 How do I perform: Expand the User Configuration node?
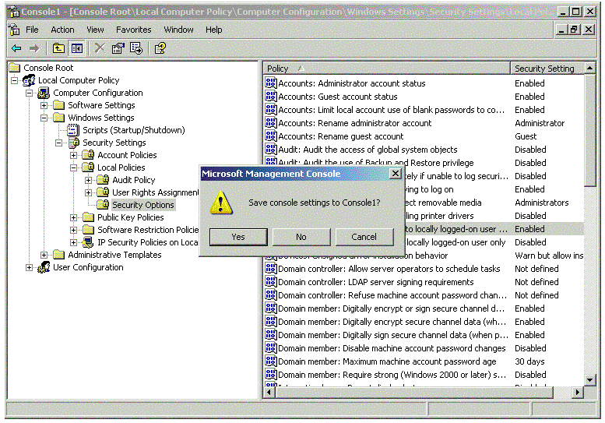pos(30,267)
